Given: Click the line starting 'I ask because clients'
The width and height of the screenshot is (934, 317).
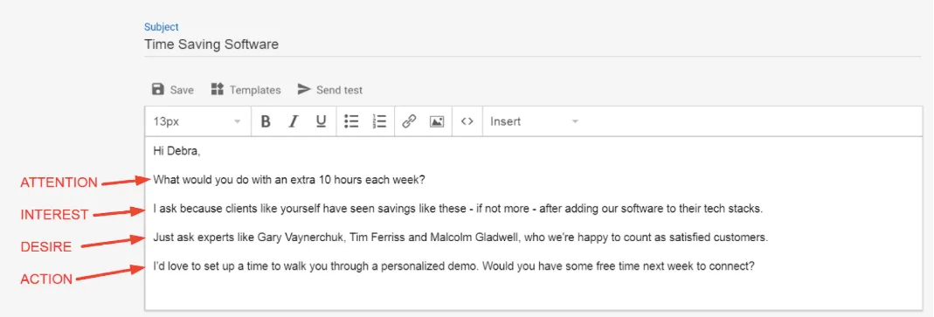Looking at the screenshot, I should pyautogui.click(x=458, y=209).
